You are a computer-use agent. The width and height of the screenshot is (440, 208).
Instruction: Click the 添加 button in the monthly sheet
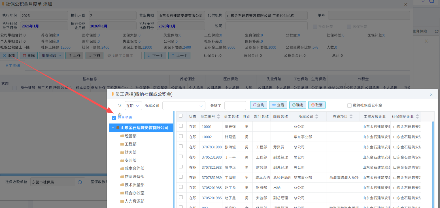click(x=9, y=56)
